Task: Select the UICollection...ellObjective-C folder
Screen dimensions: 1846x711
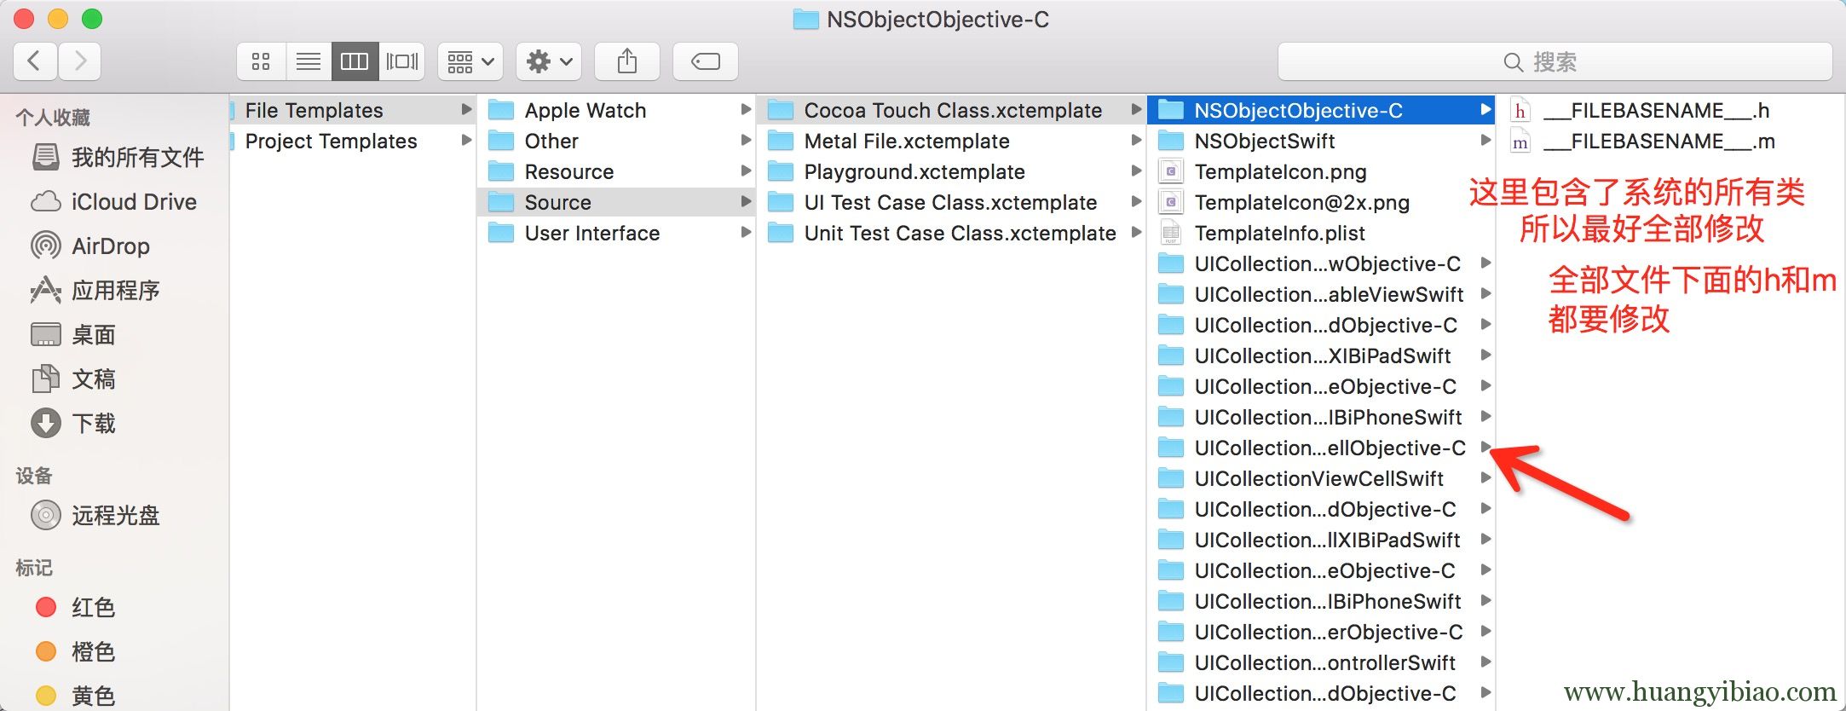Action: tap(1321, 448)
